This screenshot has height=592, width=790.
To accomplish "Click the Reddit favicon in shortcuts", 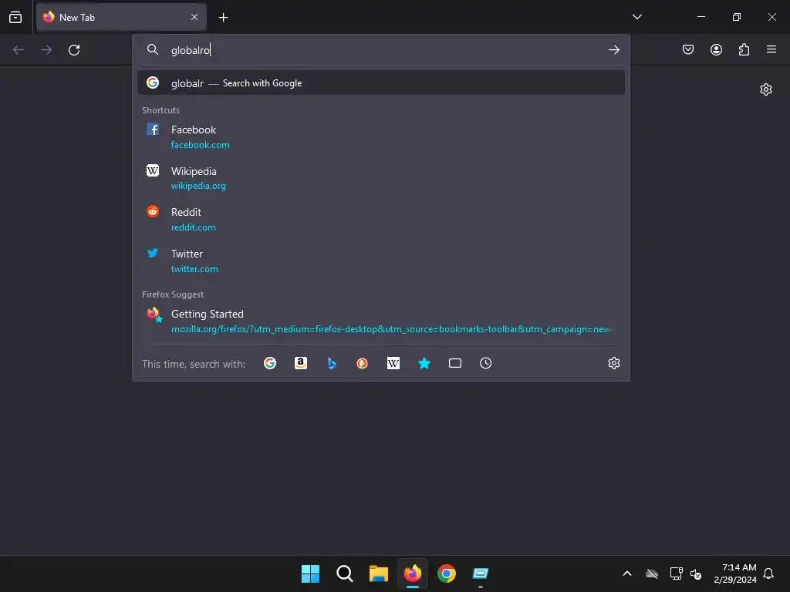I will coord(153,211).
